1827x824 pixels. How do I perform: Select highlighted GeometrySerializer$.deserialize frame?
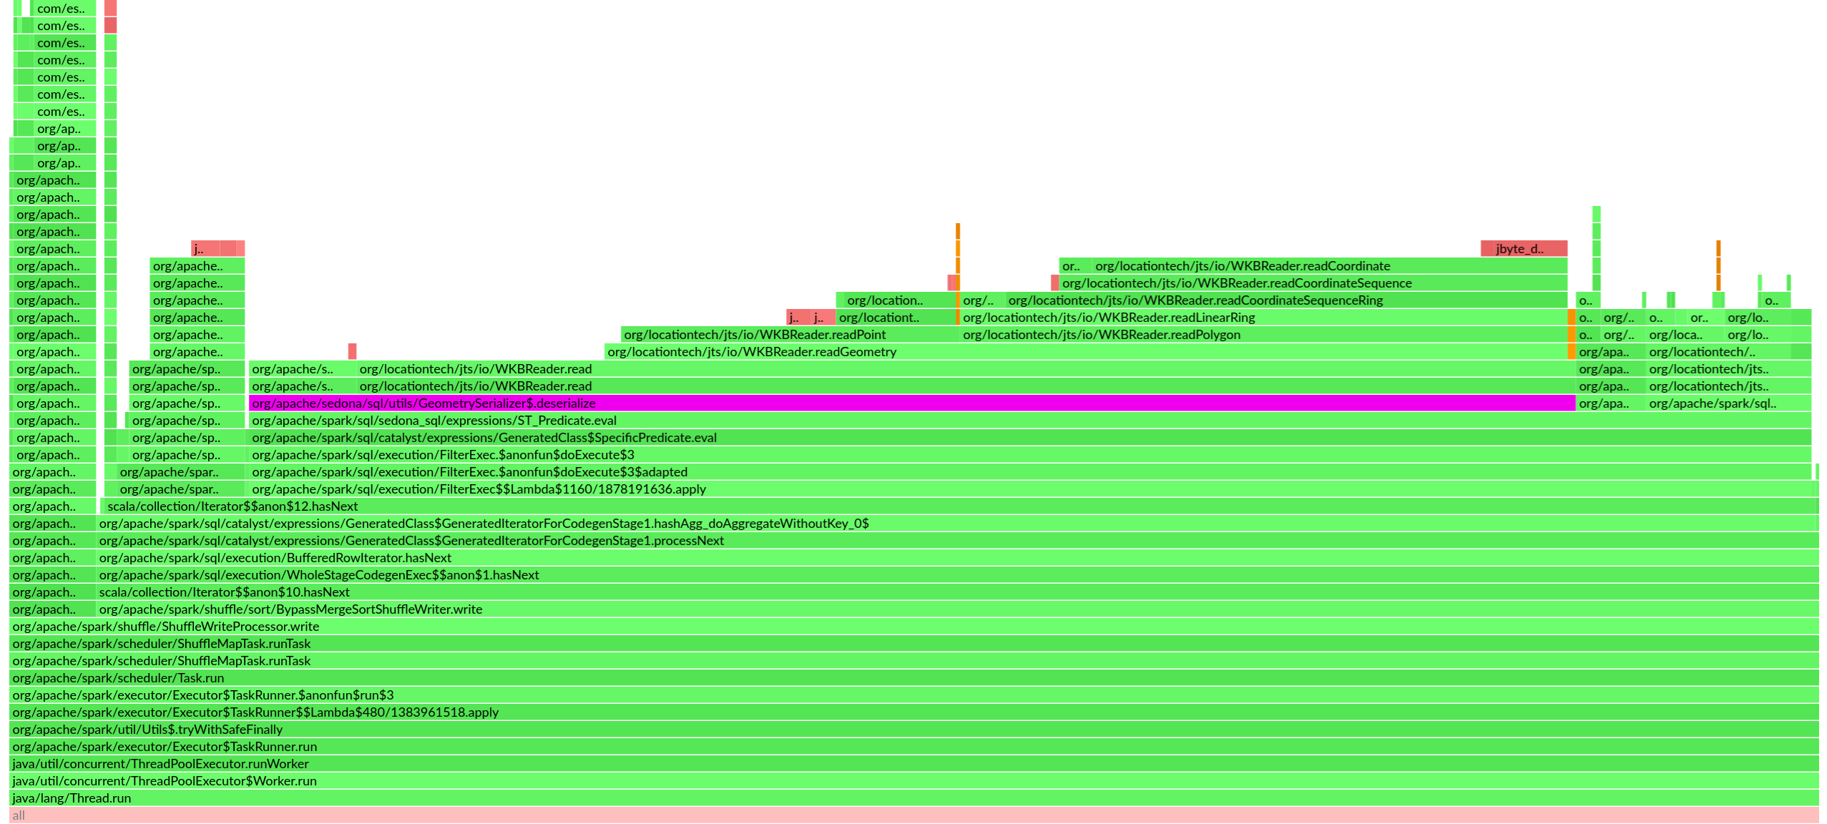point(912,403)
